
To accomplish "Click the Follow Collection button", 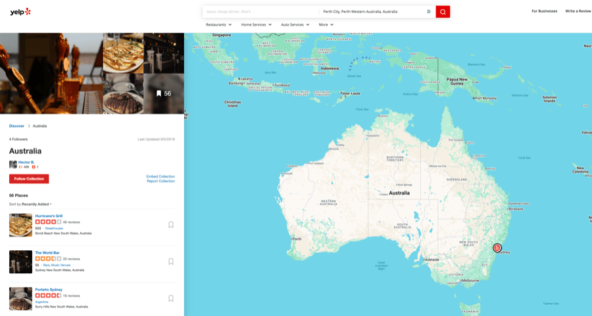I will pyautogui.click(x=29, y=179).
